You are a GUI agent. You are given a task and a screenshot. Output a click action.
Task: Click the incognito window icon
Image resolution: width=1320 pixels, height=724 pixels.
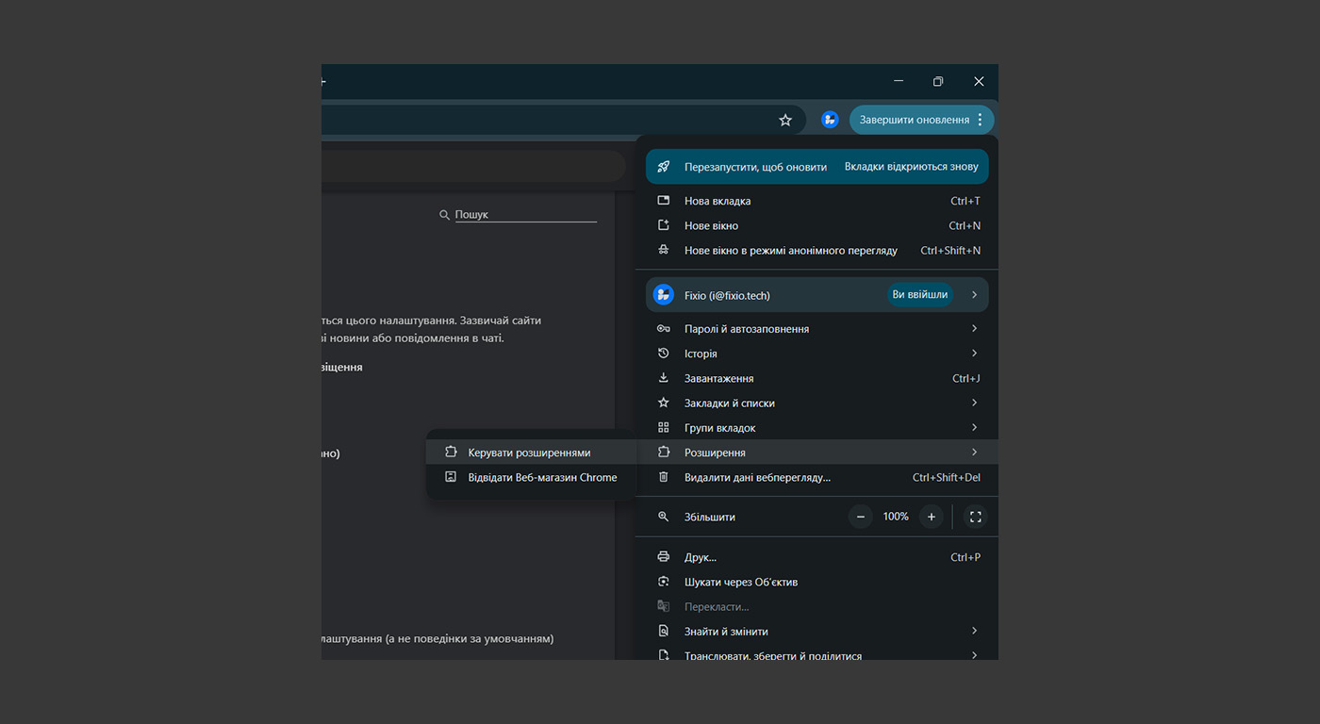(x=664, y=250)
